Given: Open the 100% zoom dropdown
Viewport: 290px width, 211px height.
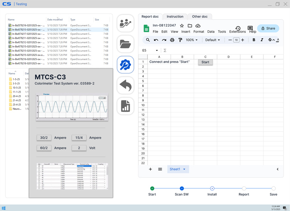Looking at the screenshot, I should pyautogui.click(x=192, y=40).
